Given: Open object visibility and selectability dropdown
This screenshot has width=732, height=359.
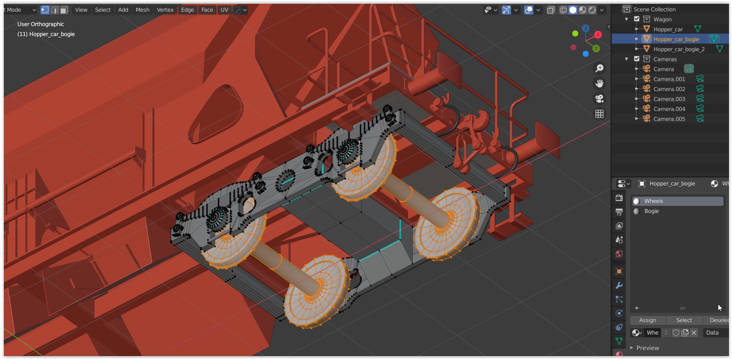Looking at the screenshot, I should click(x=491, y=10).
